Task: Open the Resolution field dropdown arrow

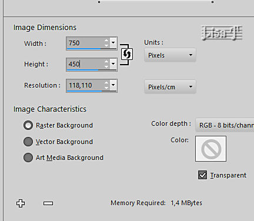Action: [x=113, y=85]
